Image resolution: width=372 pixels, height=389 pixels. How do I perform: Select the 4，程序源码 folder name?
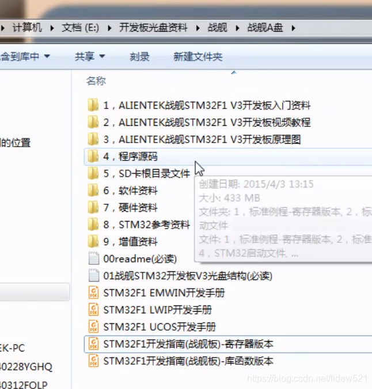131,156
